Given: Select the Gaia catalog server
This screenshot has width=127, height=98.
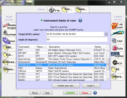Looking at the screenshot, I should click(118, 48).
